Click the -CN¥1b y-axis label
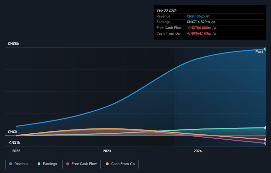This screenshot has height=173, width=271. 14,143
